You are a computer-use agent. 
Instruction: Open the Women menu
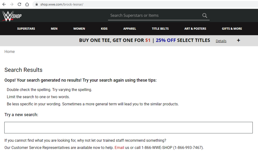79,29
